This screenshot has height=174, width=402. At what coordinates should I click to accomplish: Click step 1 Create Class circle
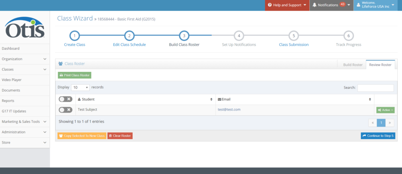coord(75,36)
